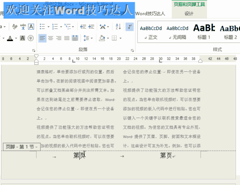The image size is (240, 185).
Task: Justify the paragraph text
Action: [x=67, y=38]
